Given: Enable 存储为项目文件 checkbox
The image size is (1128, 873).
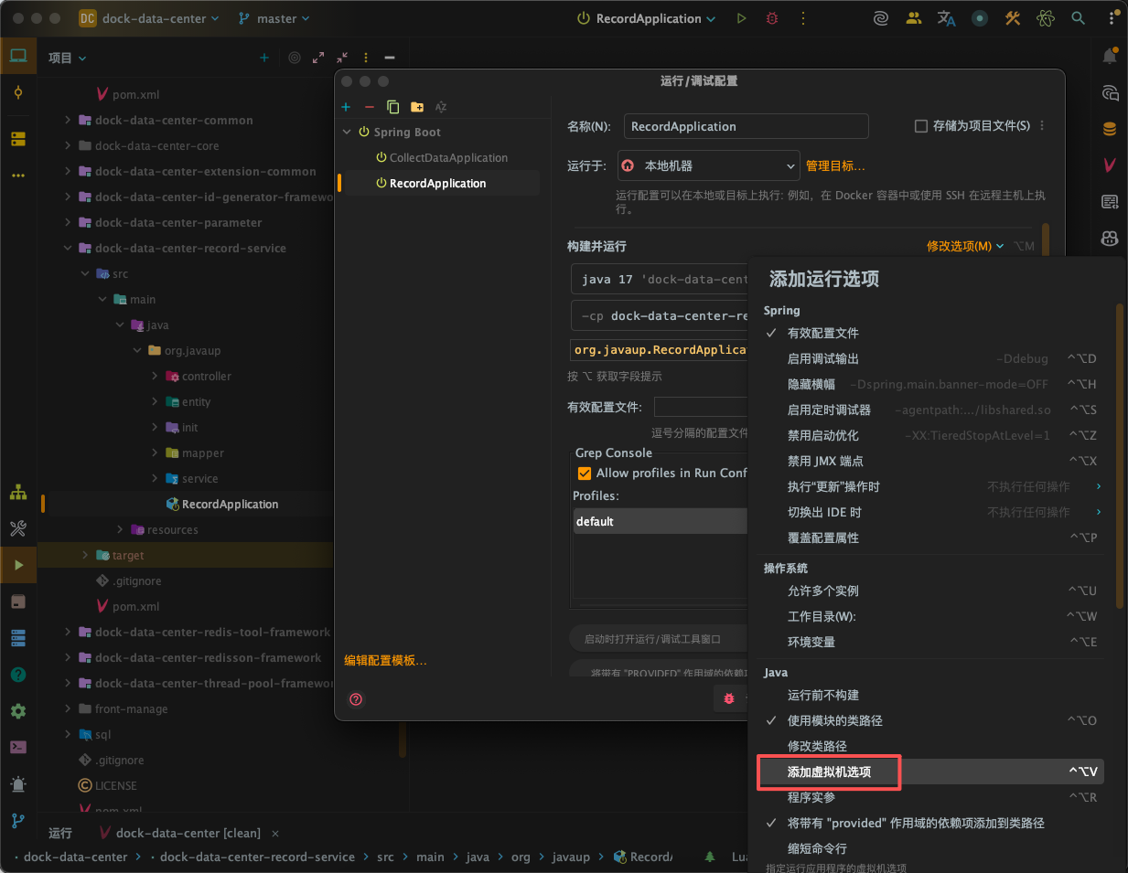Looking at the screenshot, I should point(921,126).
